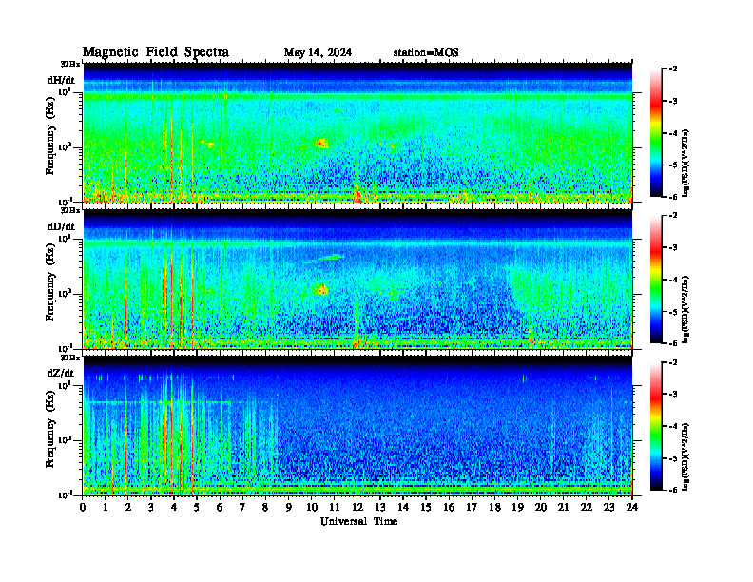Click hour "7" on the time axis

click(x=243, y=508)
